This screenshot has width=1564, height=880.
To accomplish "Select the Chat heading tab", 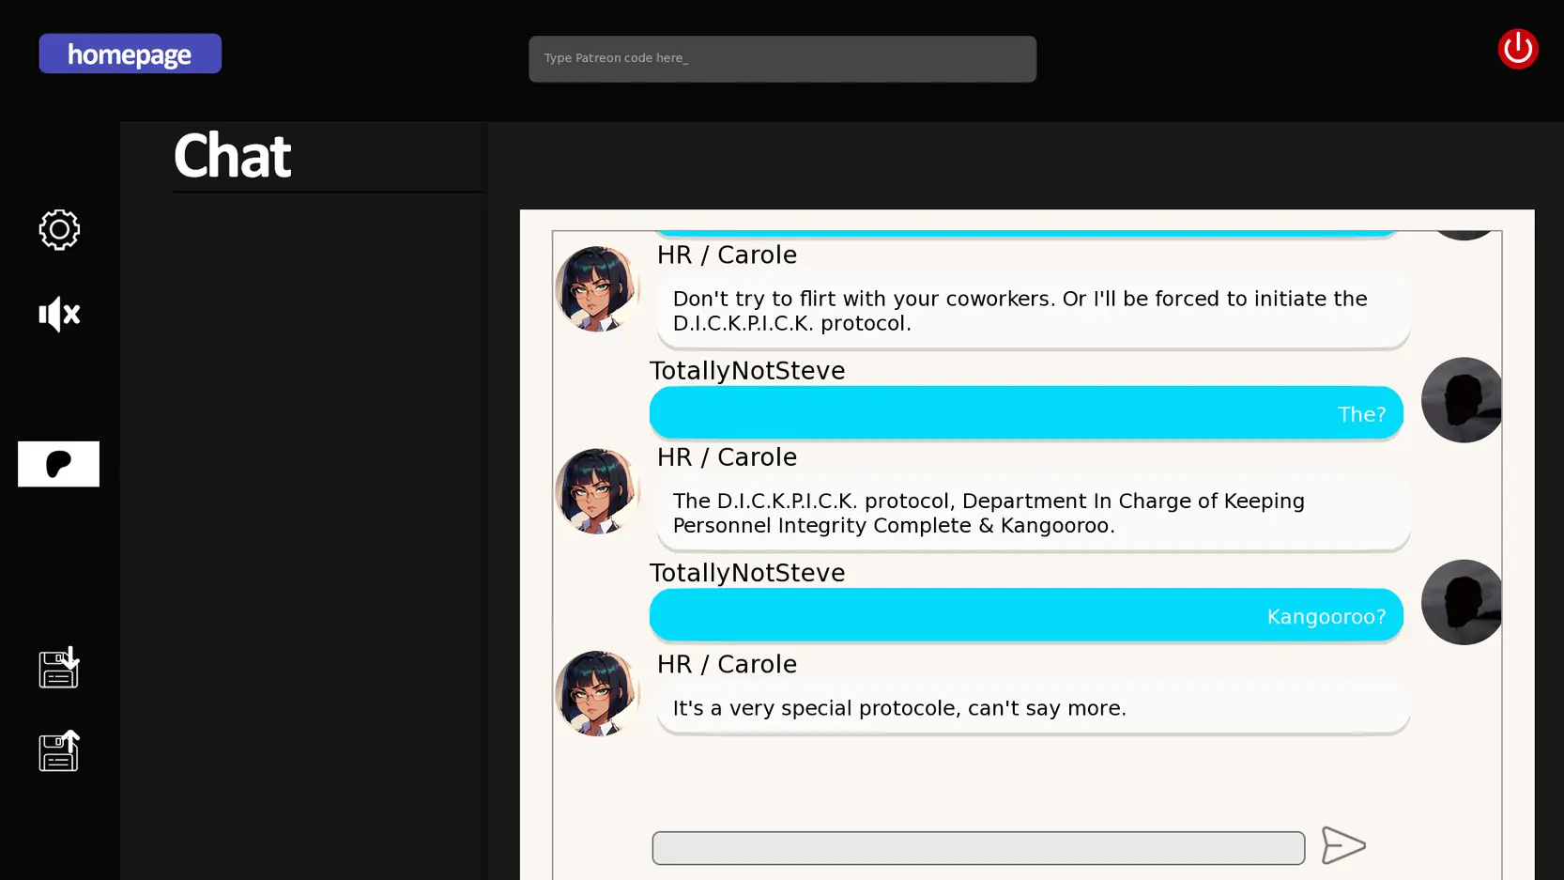I will (x=233, y=156).
